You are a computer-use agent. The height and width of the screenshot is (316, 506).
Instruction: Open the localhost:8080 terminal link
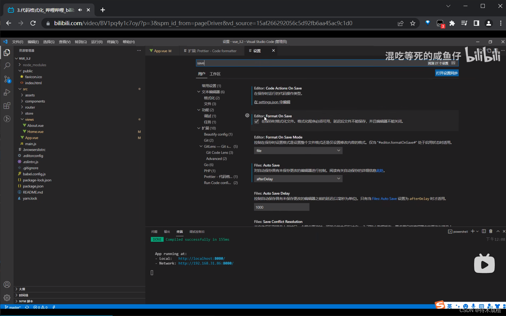tap(202, 259)
